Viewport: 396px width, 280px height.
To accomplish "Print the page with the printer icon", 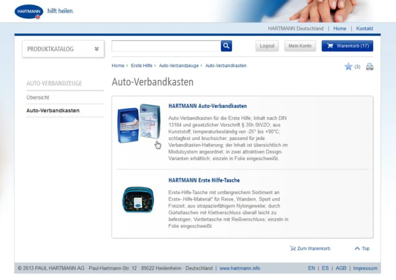I will 369,66.
